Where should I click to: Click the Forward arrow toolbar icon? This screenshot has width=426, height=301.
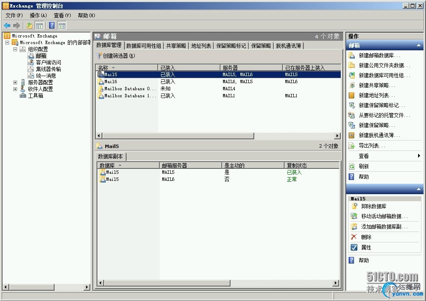coord(17,25)
